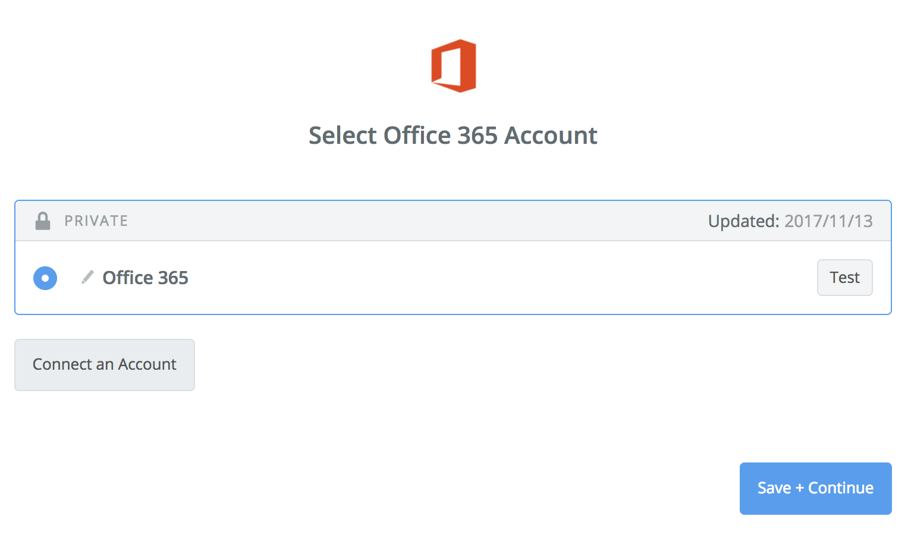Open Connect an Account
Image resolution: width=911 pixels, height=554 pixels.
(105, 365)
